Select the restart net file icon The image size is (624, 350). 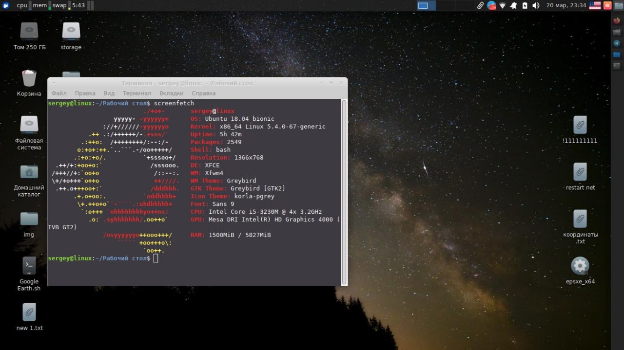[x=580, y=176]
